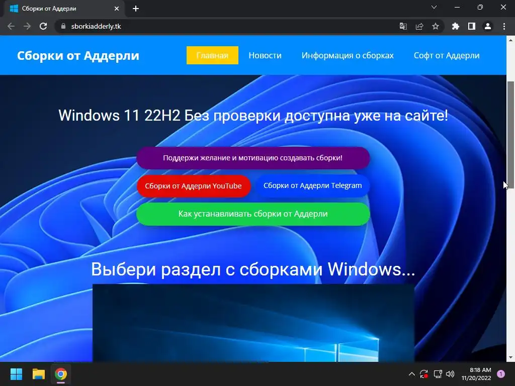Open the Новости menu item

pos(265,55)
